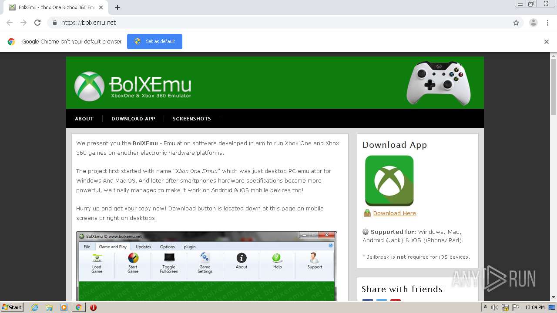Open the Windows Start menu
Image resolution: width=557 pixels, height=313 pixels.
click(12, 307)
